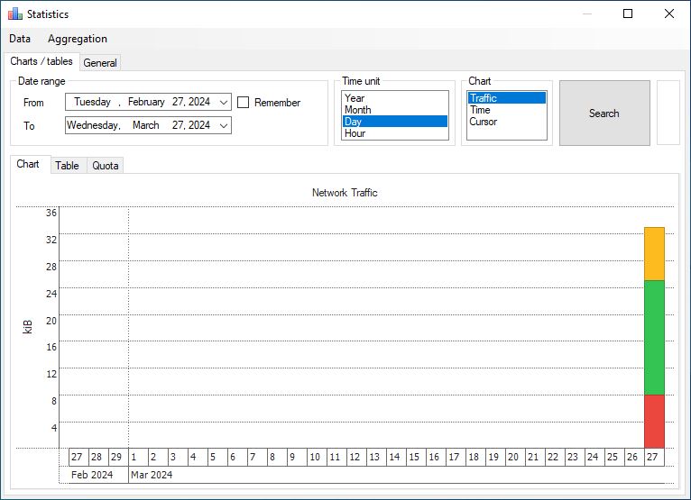Select Hour in Time unit list

point(395,133)
